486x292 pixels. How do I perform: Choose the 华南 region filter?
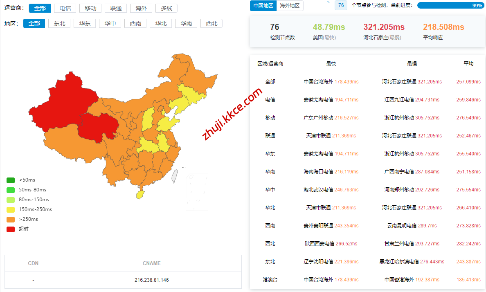[x=186, y=23]
